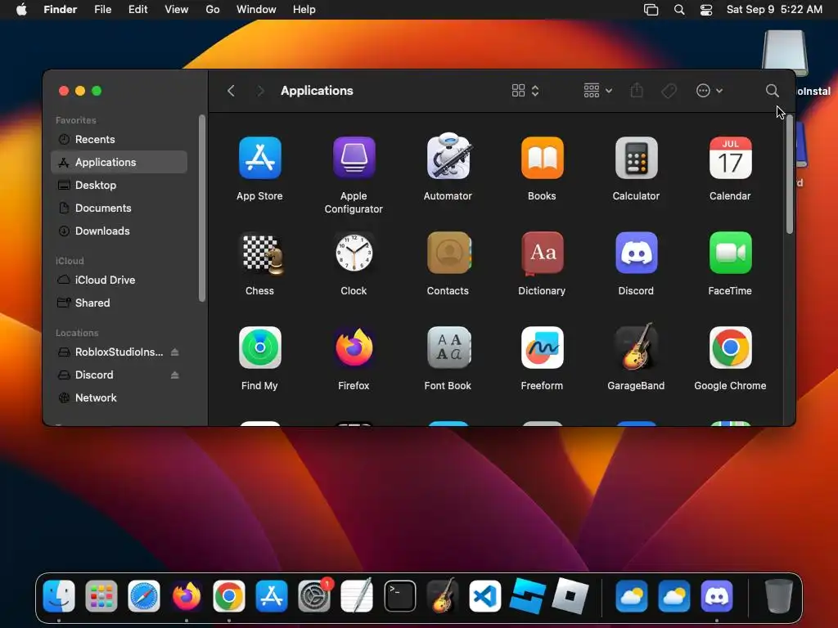Open the More actions ellipsis dropdown

click(x=710, y=91)
